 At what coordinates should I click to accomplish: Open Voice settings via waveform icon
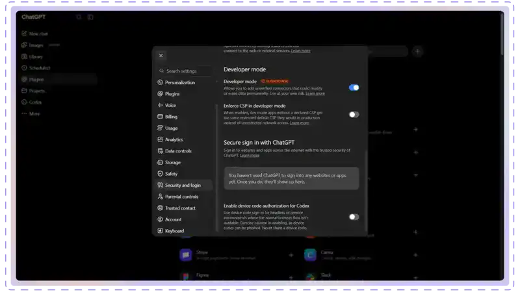[160, 105]
